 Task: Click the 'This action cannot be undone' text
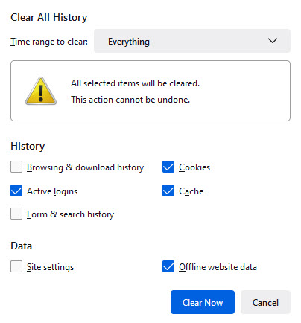pos(130,100)
